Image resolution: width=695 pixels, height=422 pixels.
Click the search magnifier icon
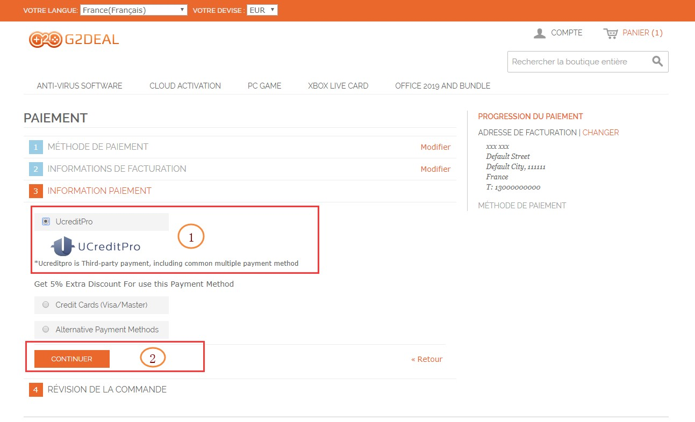click(x=657, y=62)
